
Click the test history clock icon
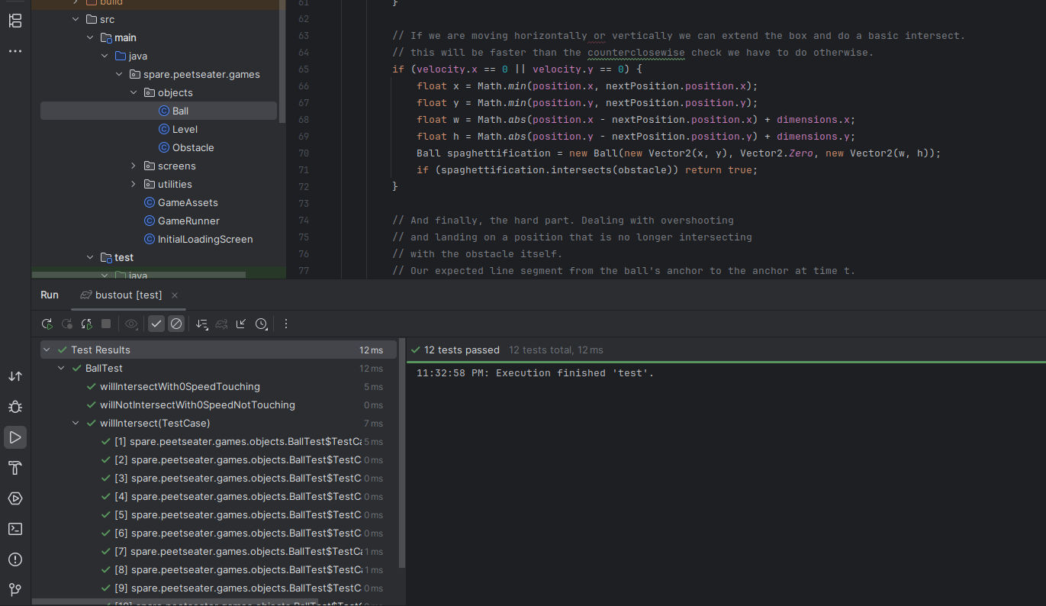click(x=261, y=324)
